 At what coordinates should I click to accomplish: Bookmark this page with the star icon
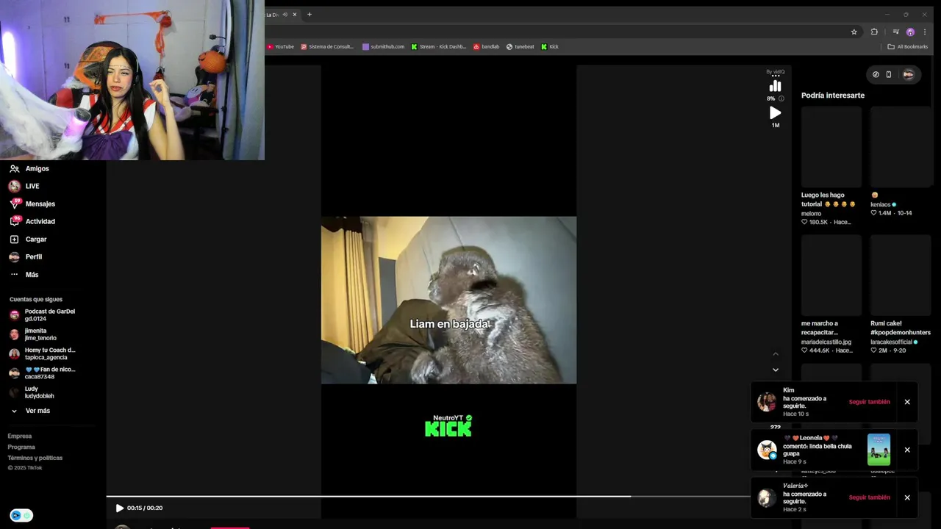tap(854, 32)
